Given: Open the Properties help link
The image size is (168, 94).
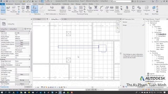Looking at the screenshot, I should (x=4, y=87).
